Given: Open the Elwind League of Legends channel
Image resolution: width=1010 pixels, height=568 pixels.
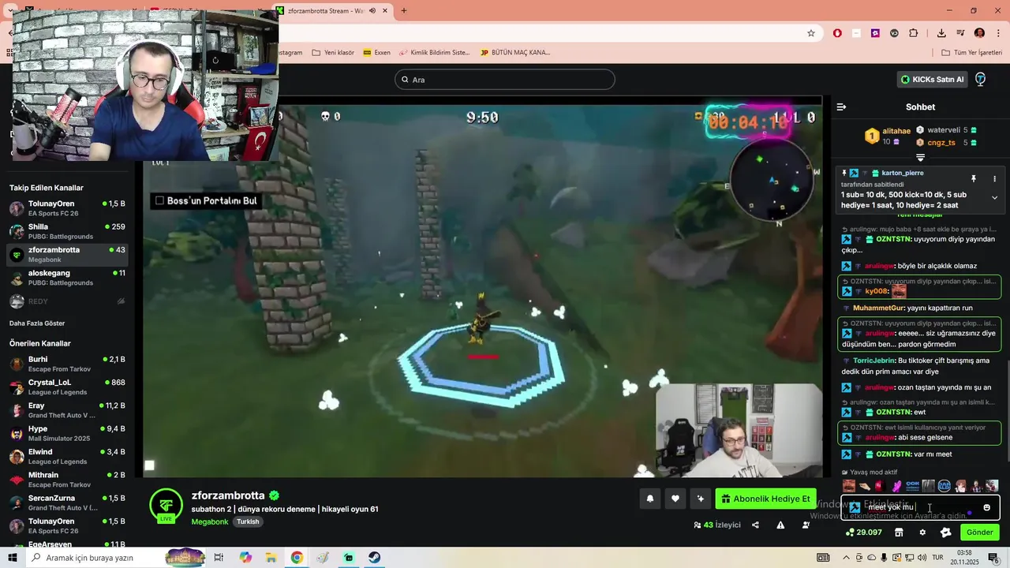Looking at the screenshot, I should click(68, 457).
